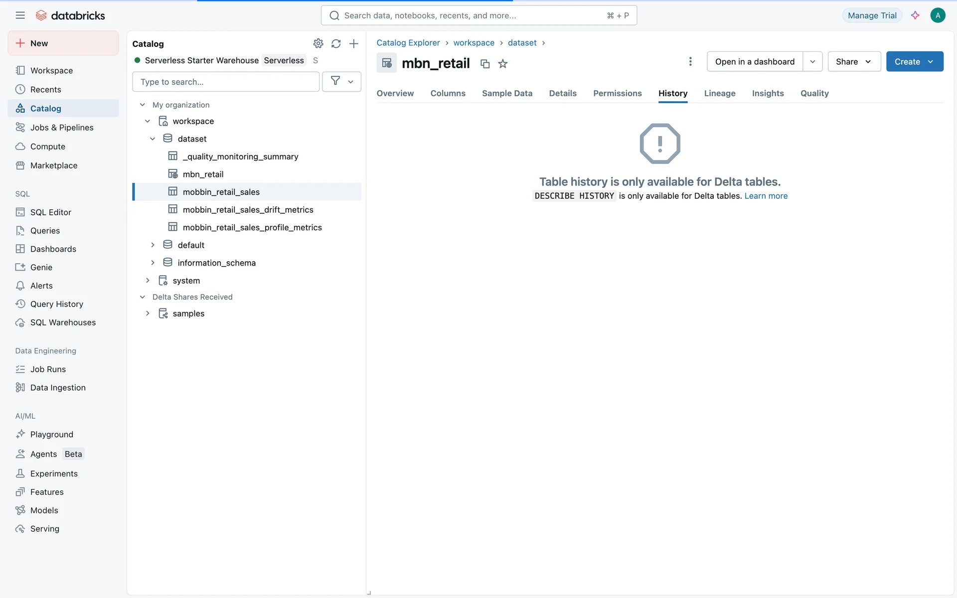
Task: Click the Create button
Action: coord(908,62)
